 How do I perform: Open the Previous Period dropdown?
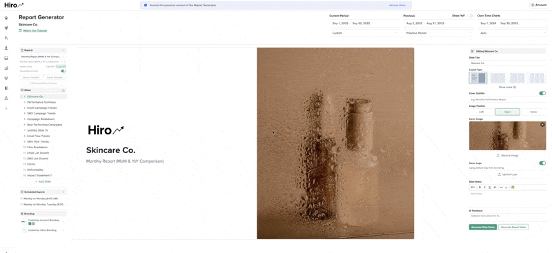tap(438, 32)
